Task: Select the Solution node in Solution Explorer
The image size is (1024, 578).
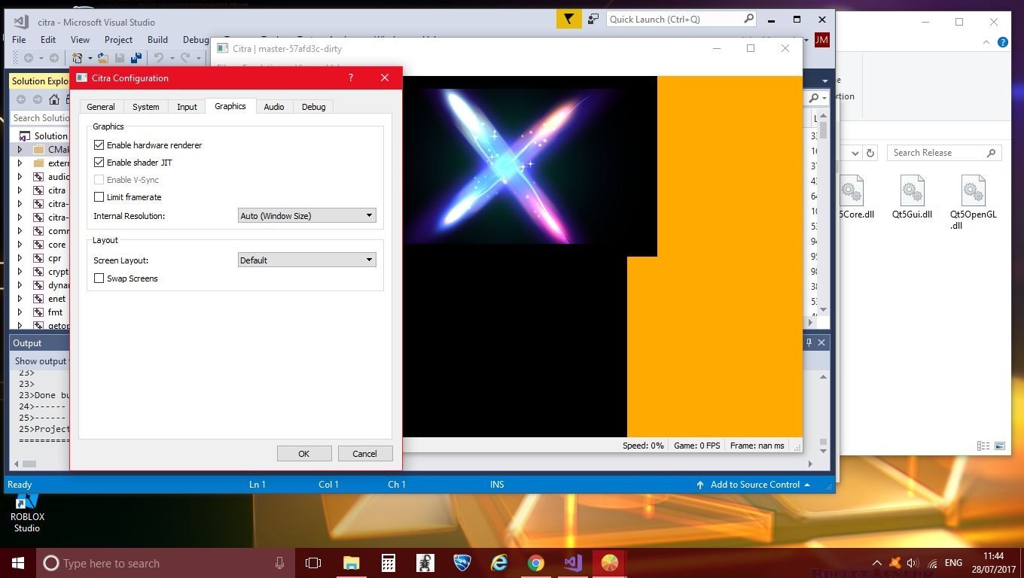Action: [44, 136]
